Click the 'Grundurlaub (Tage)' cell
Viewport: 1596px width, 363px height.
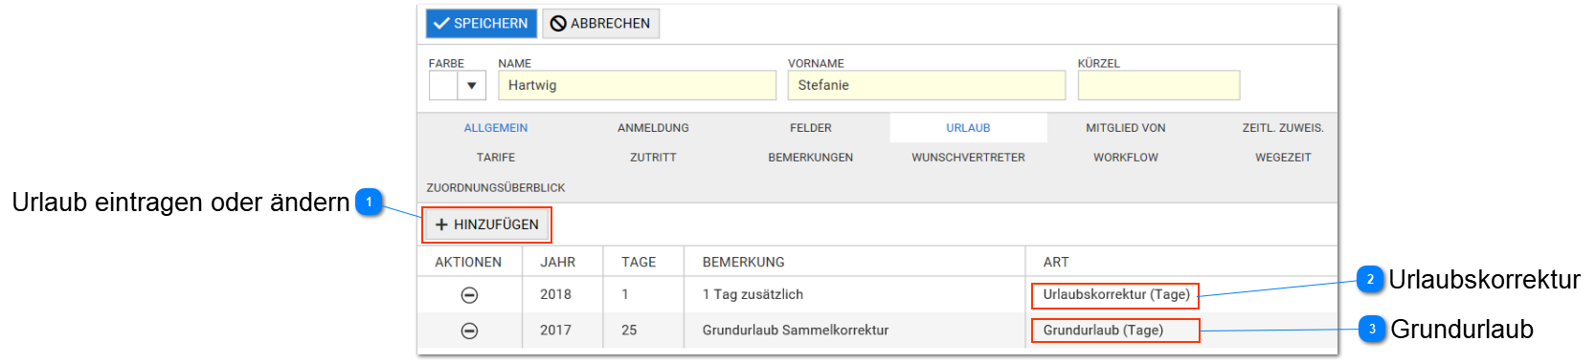[x=1103, y=330]
